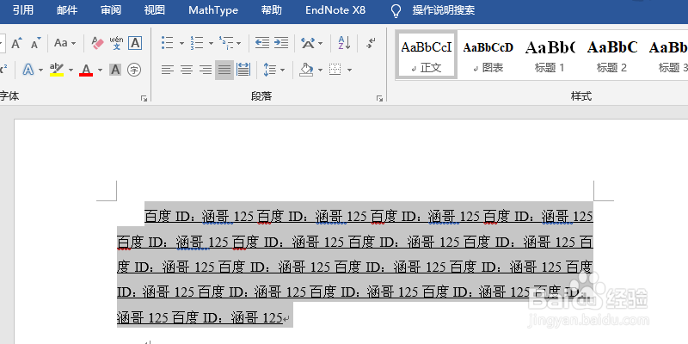Open the highlight color dropdown arrow

(x=71, y=70)
